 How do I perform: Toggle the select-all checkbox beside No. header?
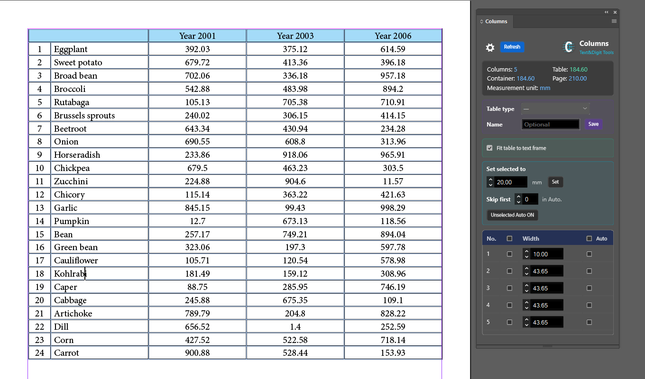509,239
